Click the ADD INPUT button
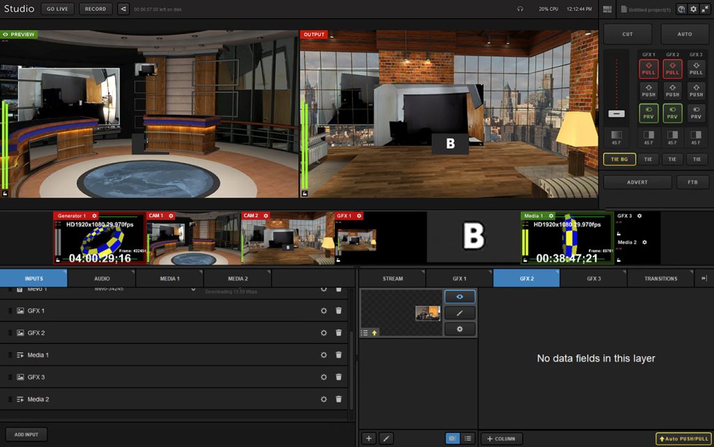 pos(26,434)
